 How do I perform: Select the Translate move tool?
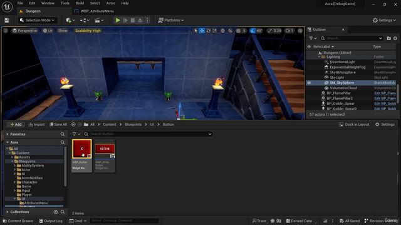pyautogui.click(x=202, y=31)
